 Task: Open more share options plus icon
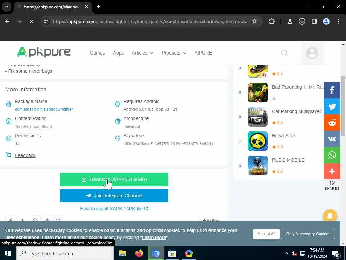point(332,171)
